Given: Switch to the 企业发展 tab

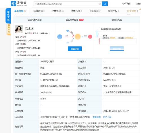Looking at the screenshot, I should click(x=95, y=11).
